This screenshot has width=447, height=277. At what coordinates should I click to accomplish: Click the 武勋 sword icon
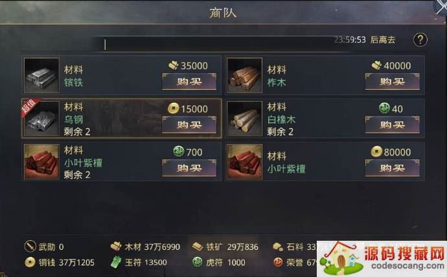click(x=30, y=246)
